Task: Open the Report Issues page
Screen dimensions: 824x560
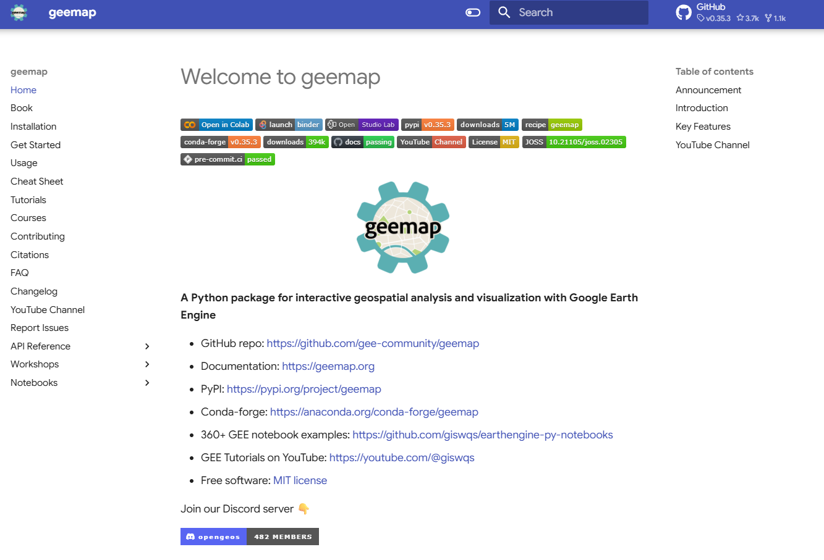Action: tap(40, 328)
